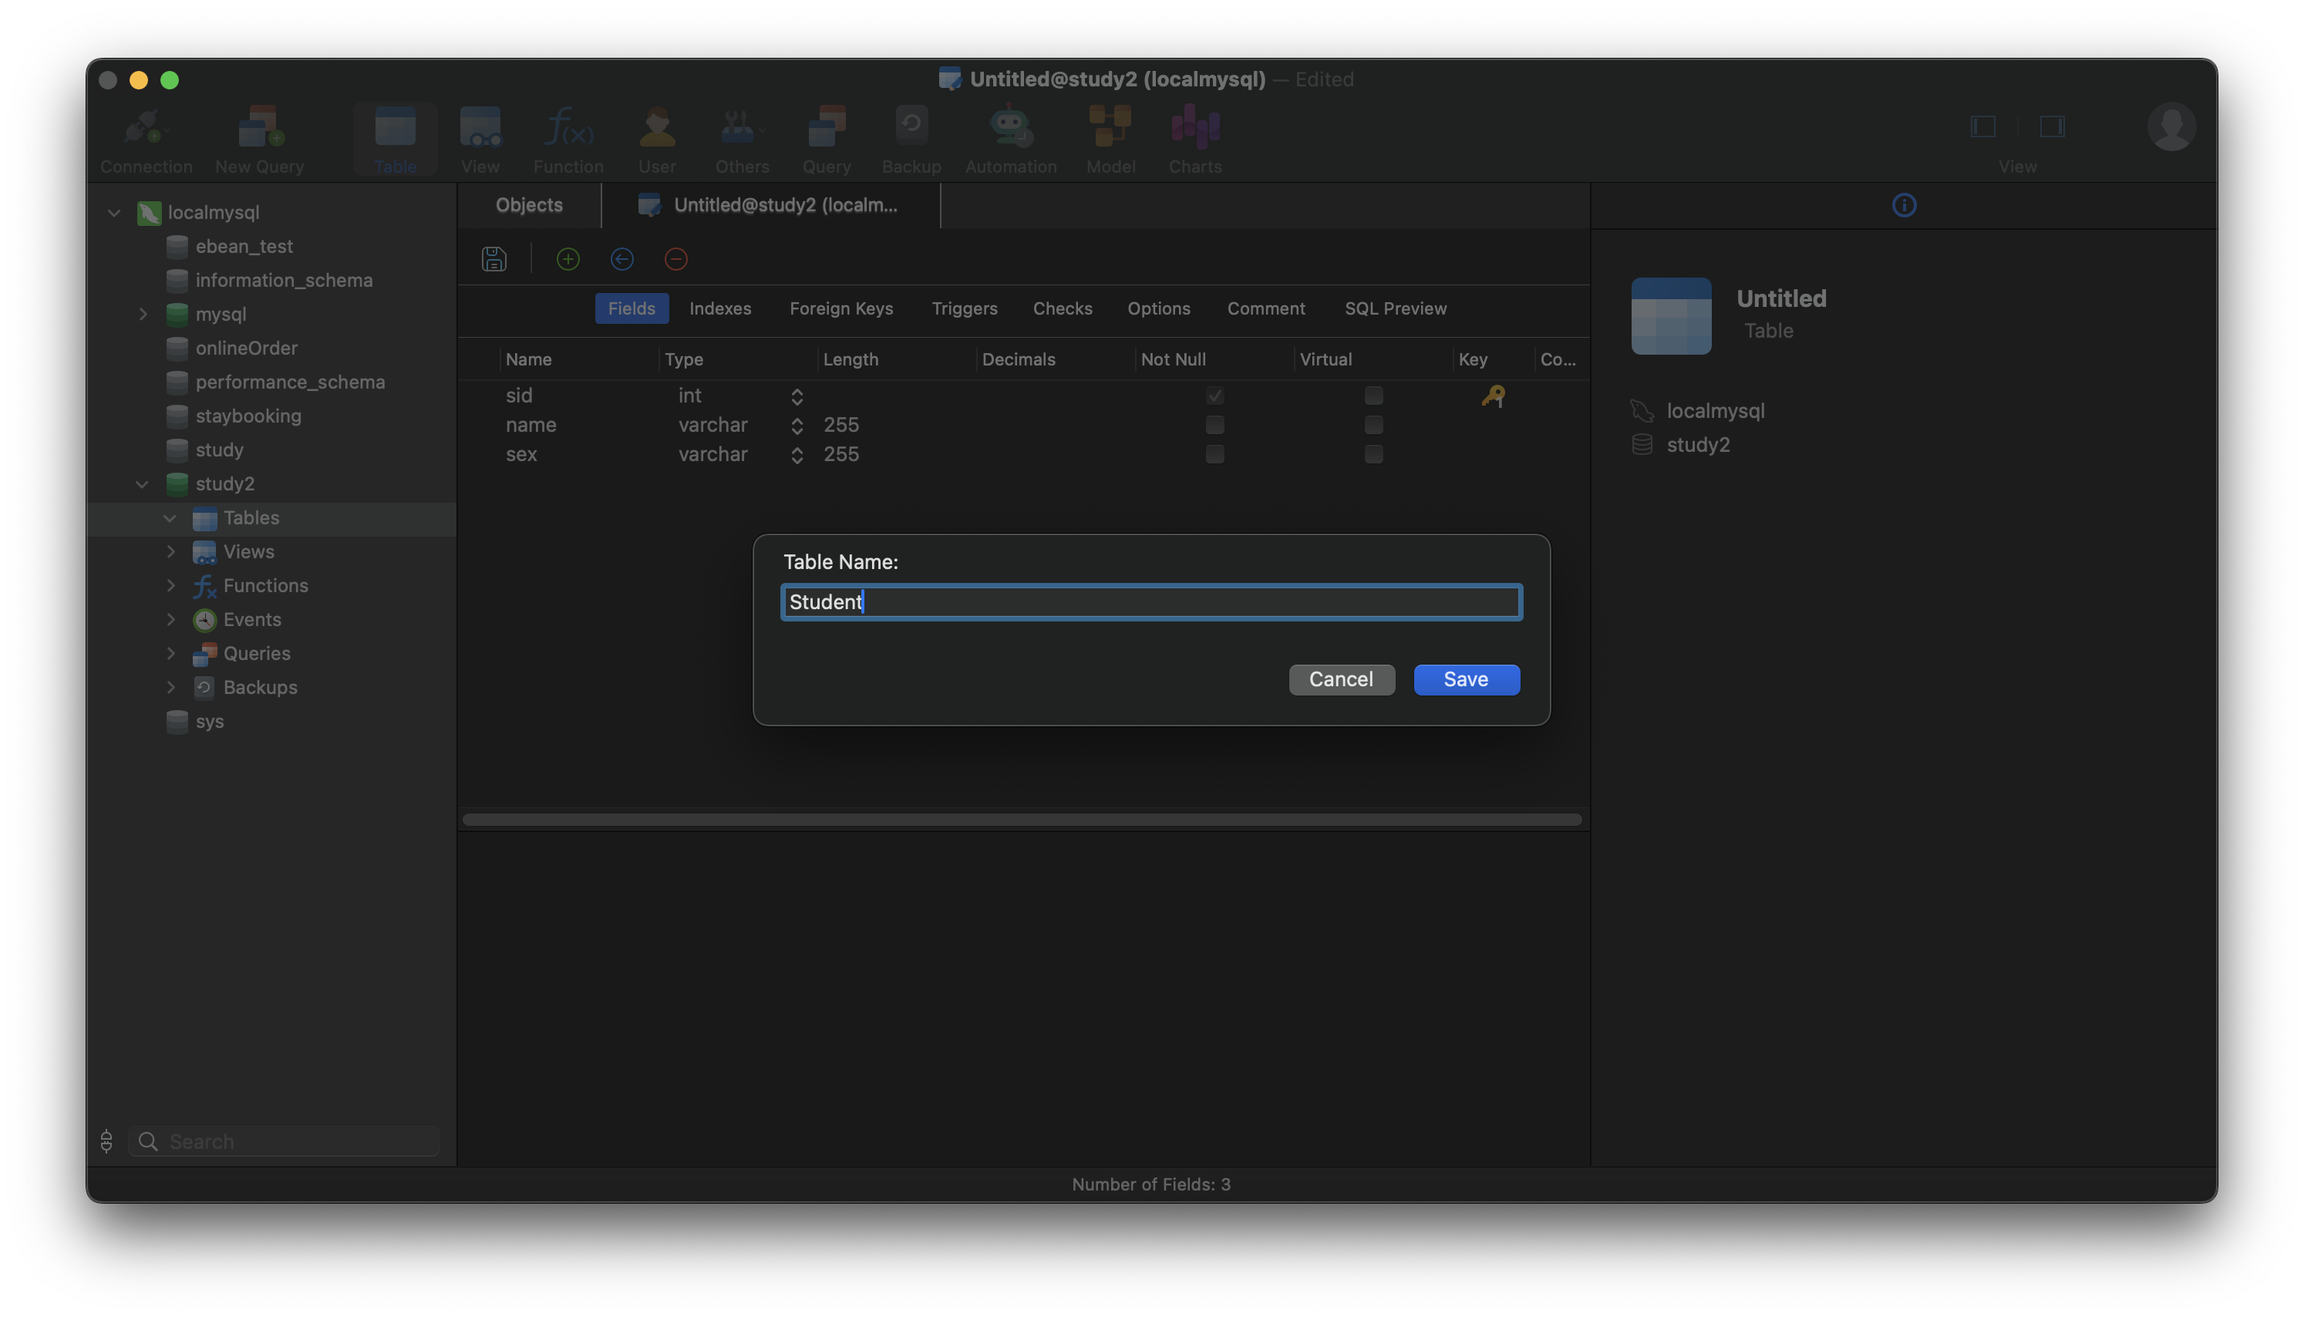Uncheck Not Null for the sid field
Viewport: 2304px width, 1317px height.
click(1215, 396)
